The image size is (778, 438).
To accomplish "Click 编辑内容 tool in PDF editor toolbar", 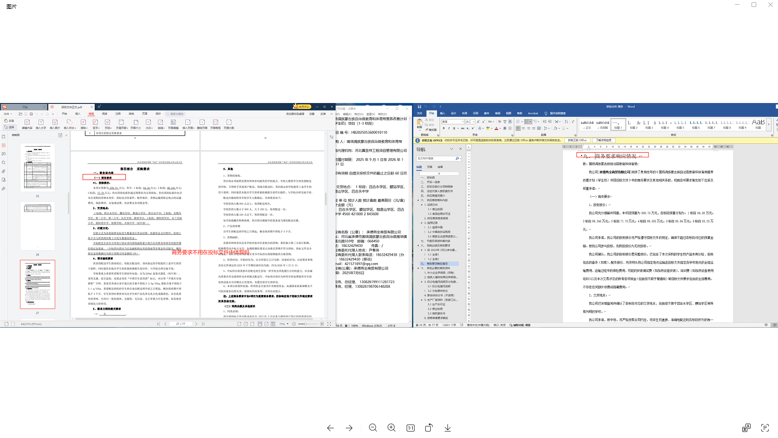I will point(27,124).
